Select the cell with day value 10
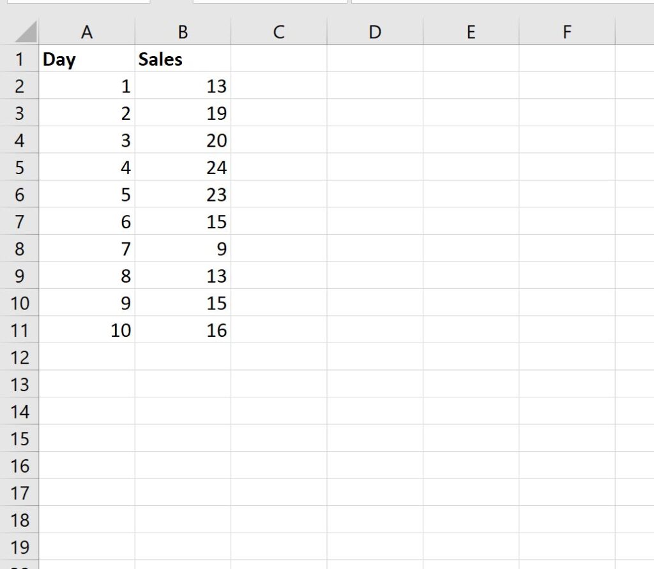654x569 pixels. click(87, 330)
